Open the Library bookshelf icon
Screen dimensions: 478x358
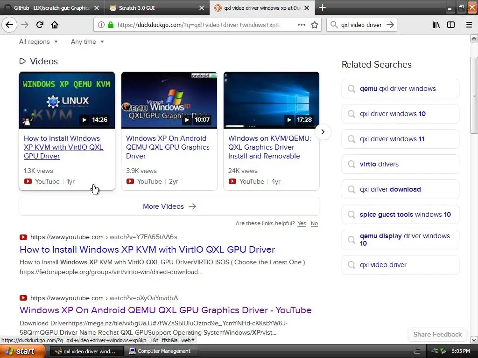tap(436, 25)
